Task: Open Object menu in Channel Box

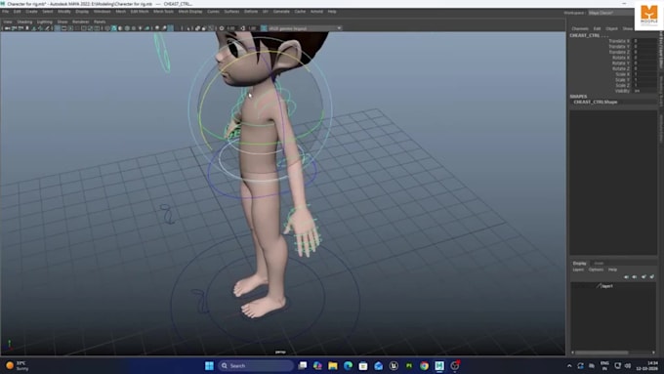Action: click(611, 28)
